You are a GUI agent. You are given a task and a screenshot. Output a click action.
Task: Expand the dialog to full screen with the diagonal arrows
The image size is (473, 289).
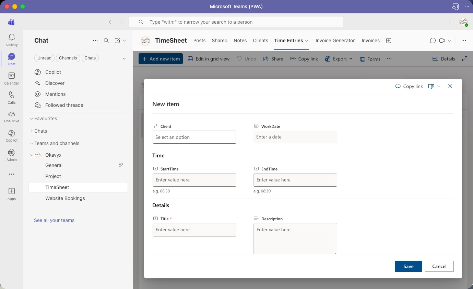point(465,59)
